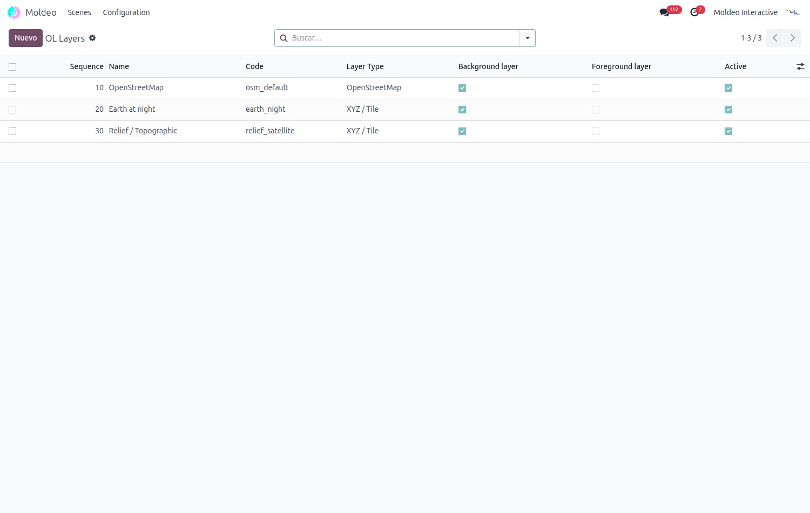Image resolution: width=810 pixels, height=513 pixels.
Task: Click the Nuevo button
Action: pos(25,38)
